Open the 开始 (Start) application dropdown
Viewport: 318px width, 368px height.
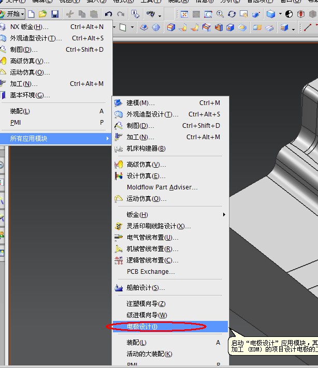(12, 14)
